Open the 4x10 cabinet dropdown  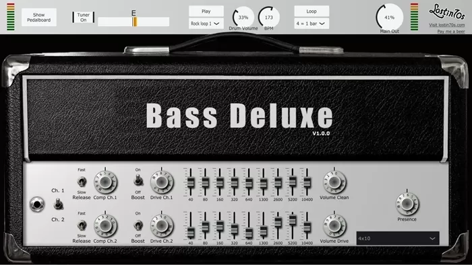point(398,238)
